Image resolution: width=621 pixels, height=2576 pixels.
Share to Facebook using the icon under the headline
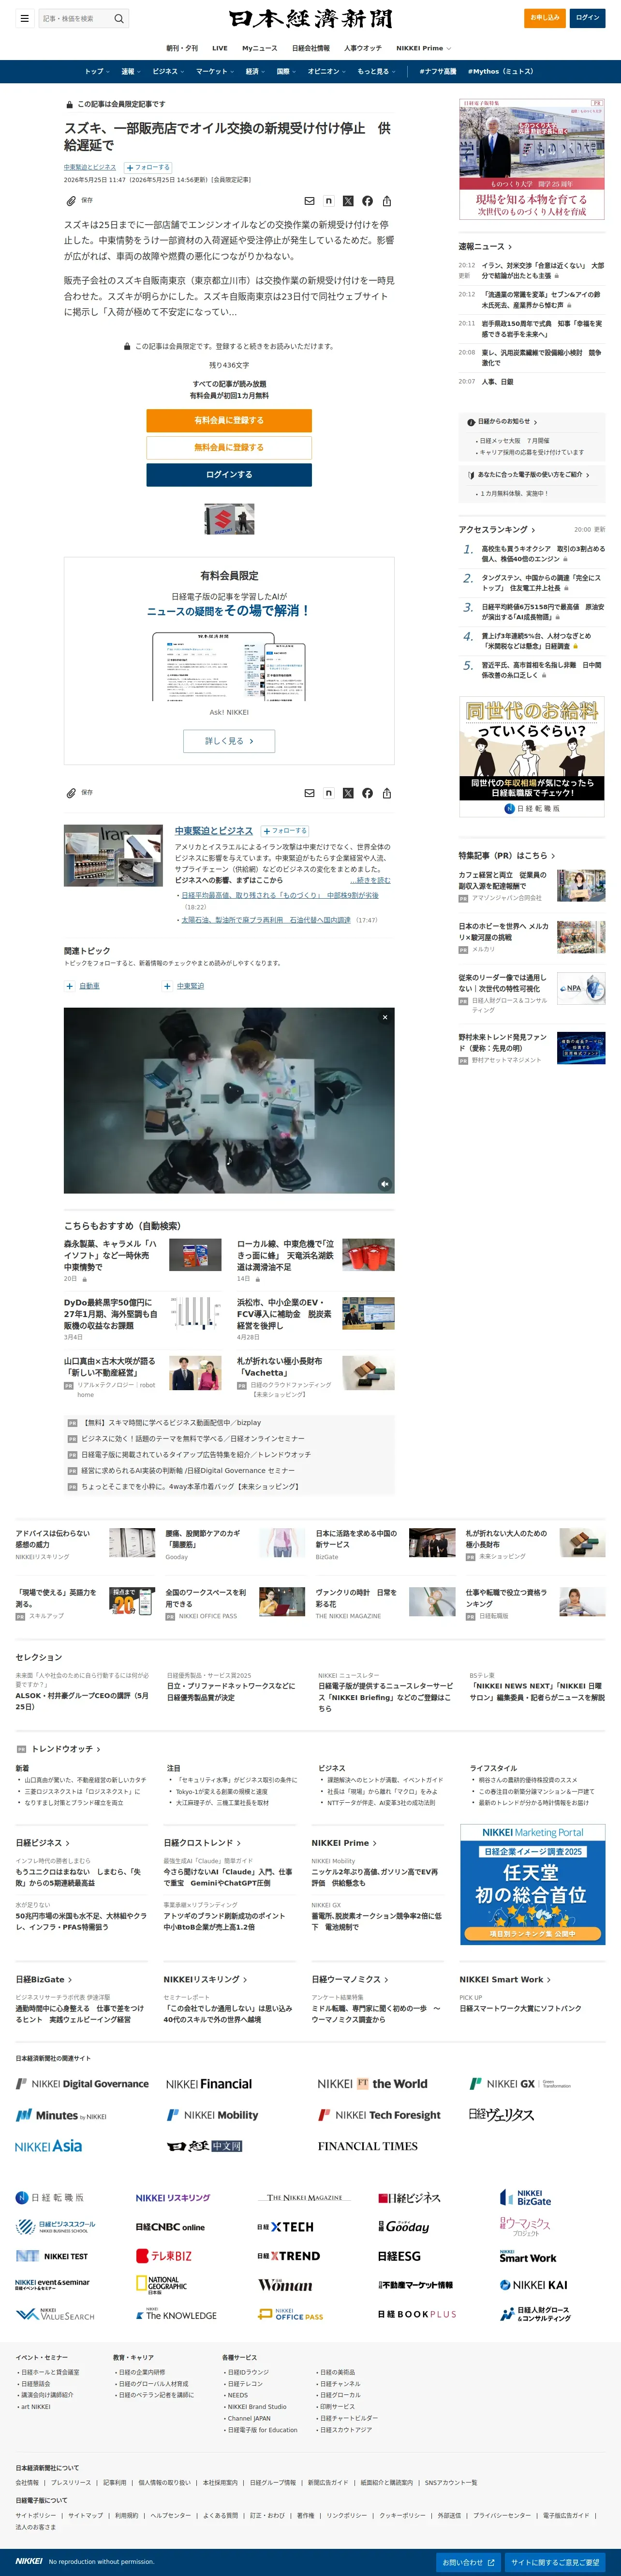368,201
